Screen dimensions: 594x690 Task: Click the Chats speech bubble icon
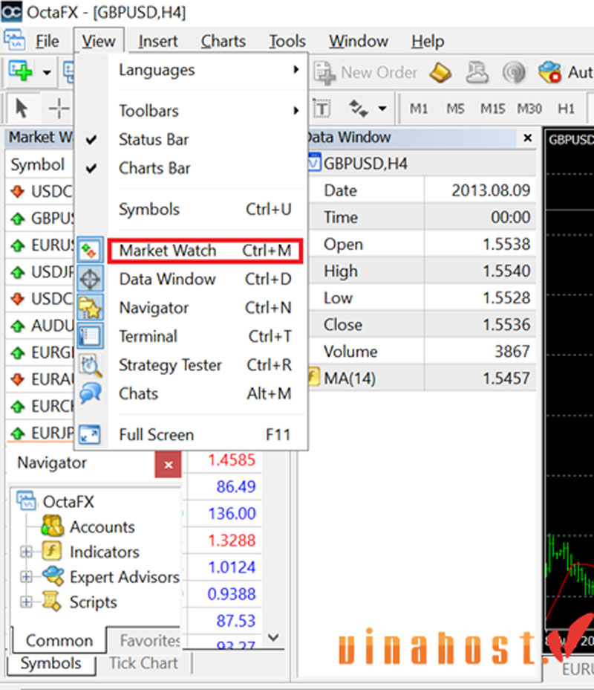(x=91, y=393)
